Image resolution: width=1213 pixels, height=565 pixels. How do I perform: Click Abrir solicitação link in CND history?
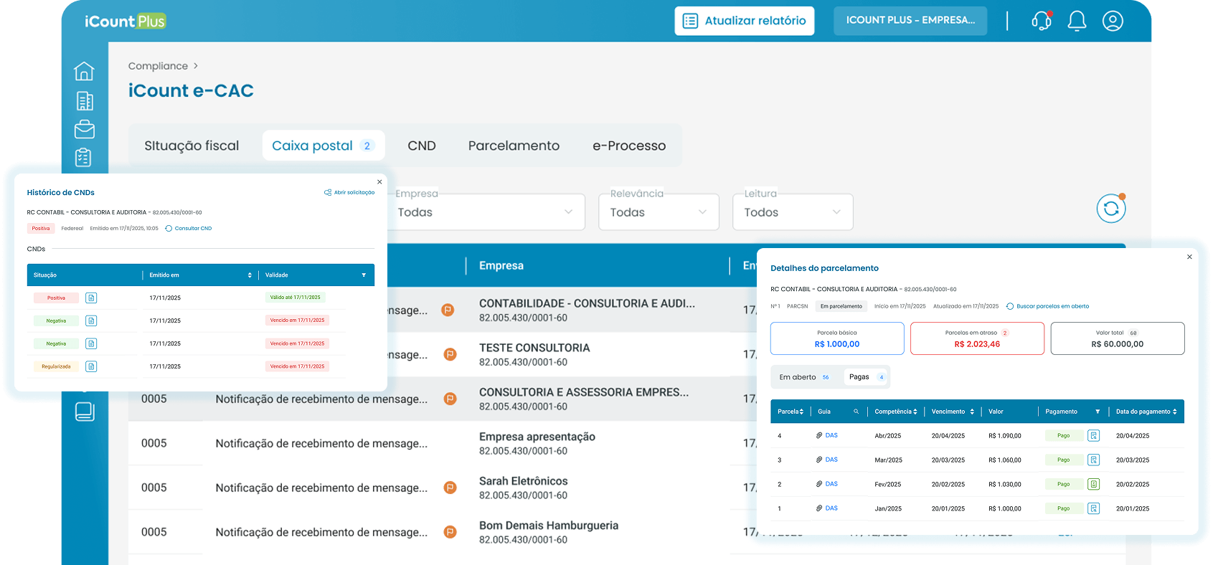click(x=349, y=192)
